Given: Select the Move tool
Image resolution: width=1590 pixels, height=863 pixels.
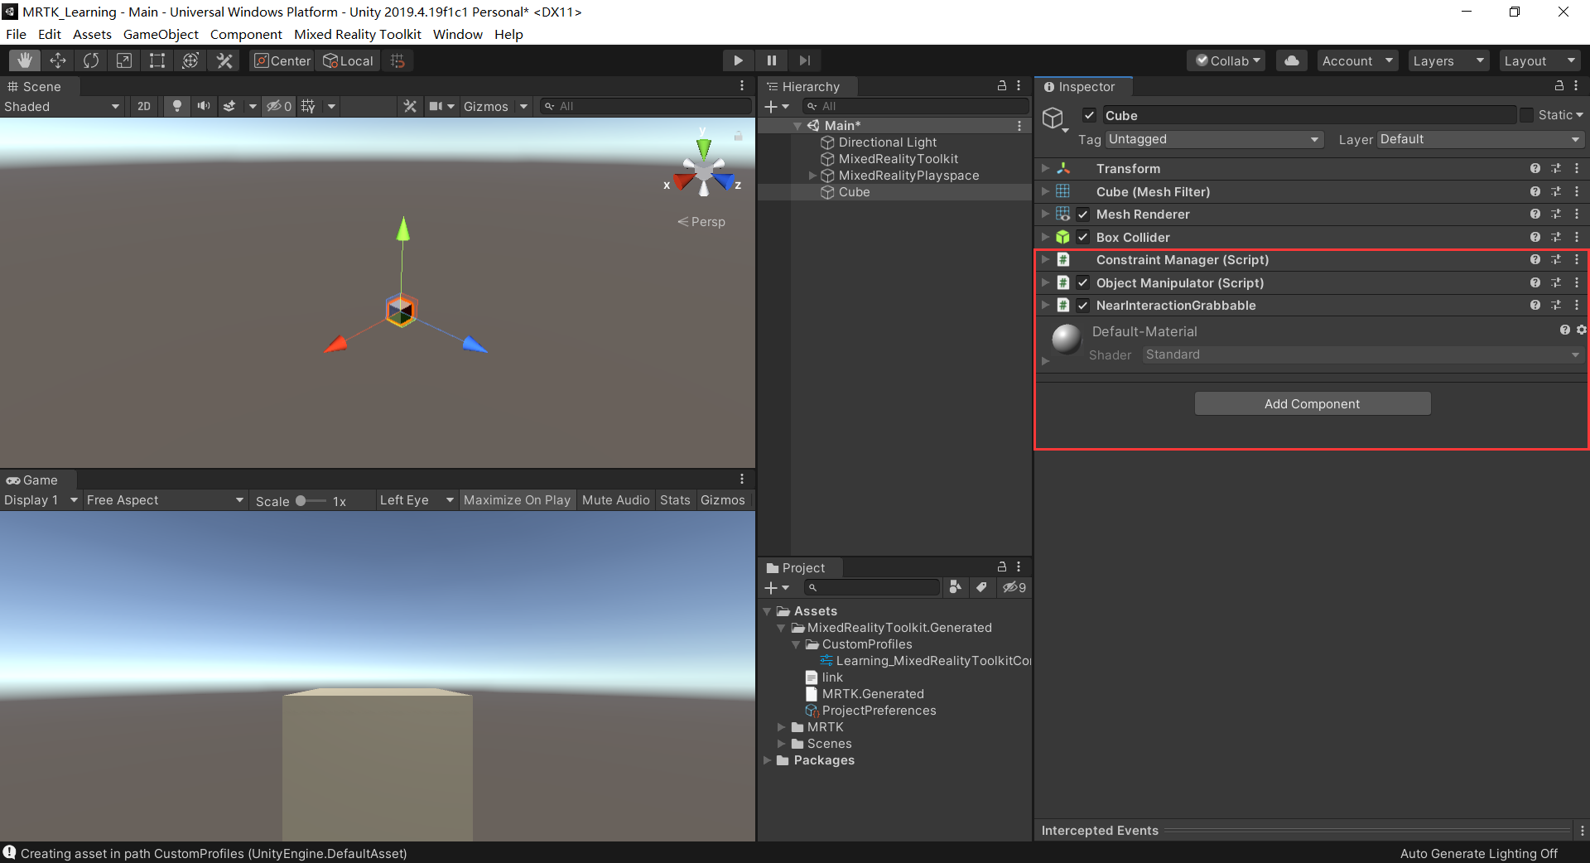Looking at the screenshot, I should (58, 60).
